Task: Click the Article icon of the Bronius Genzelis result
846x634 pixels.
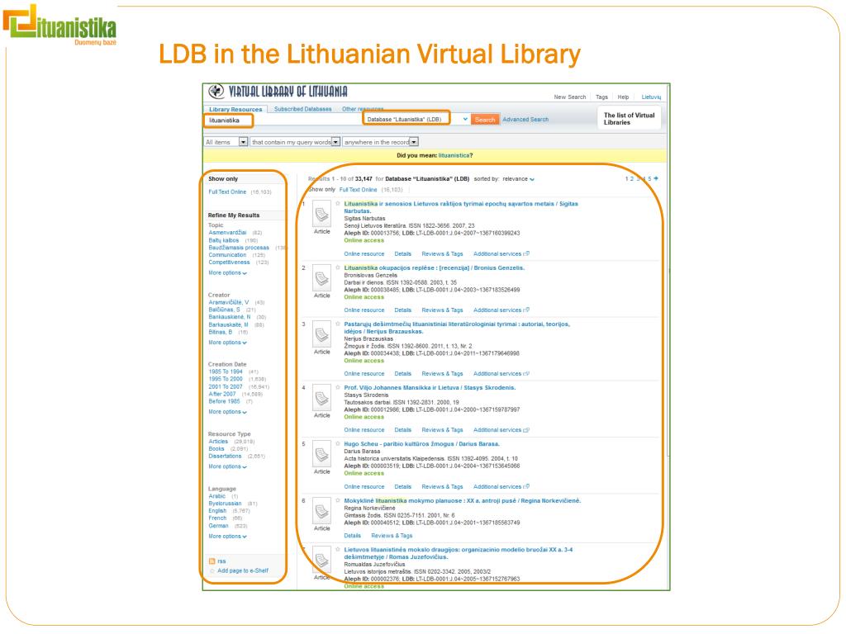Action: [x=322, y=278]
